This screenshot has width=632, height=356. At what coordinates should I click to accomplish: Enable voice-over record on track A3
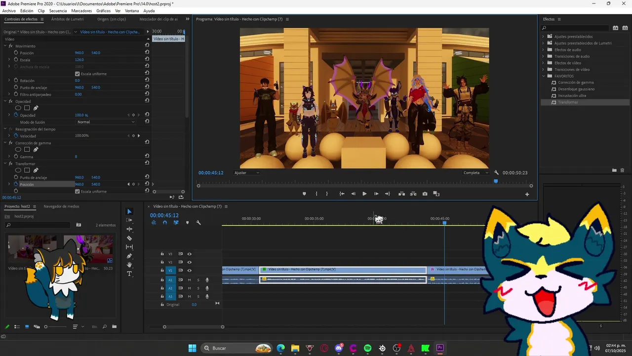[x=207, y=296]
